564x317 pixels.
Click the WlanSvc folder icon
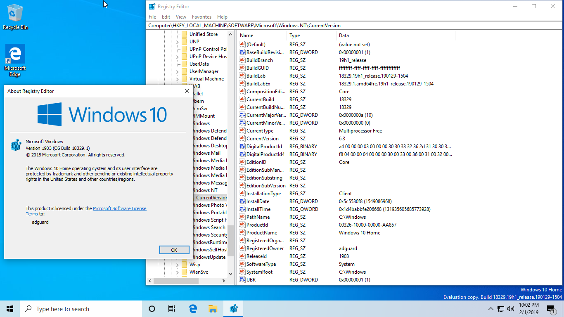(x=184, y=272)
